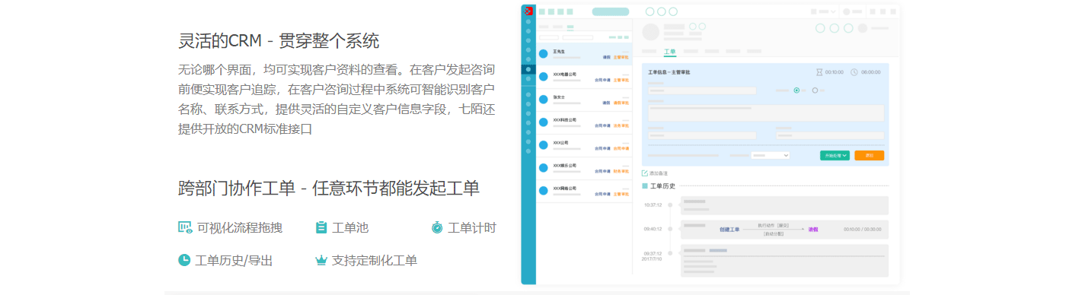
Task: Click the large text area in 工单信息 form
Action: coord(766,113)
